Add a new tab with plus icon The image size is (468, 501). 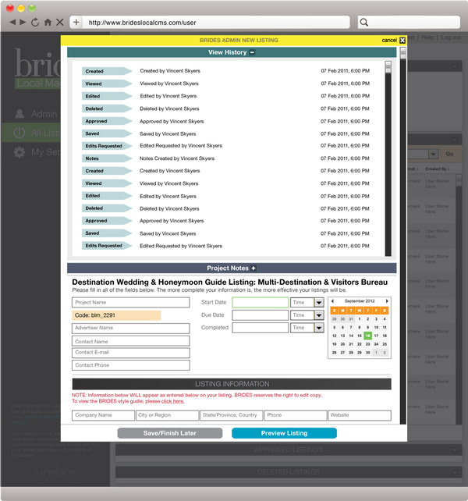tap(76, 23)
